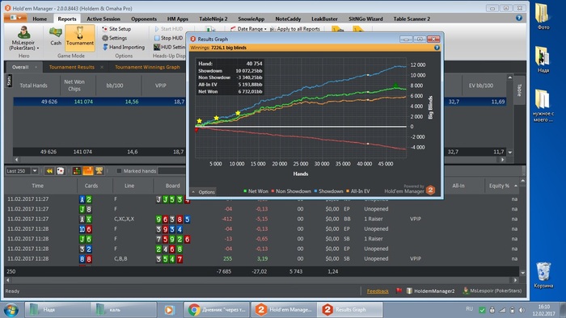
Task: Click the playing cards replayer icon
Action: [x=61, y=171]
